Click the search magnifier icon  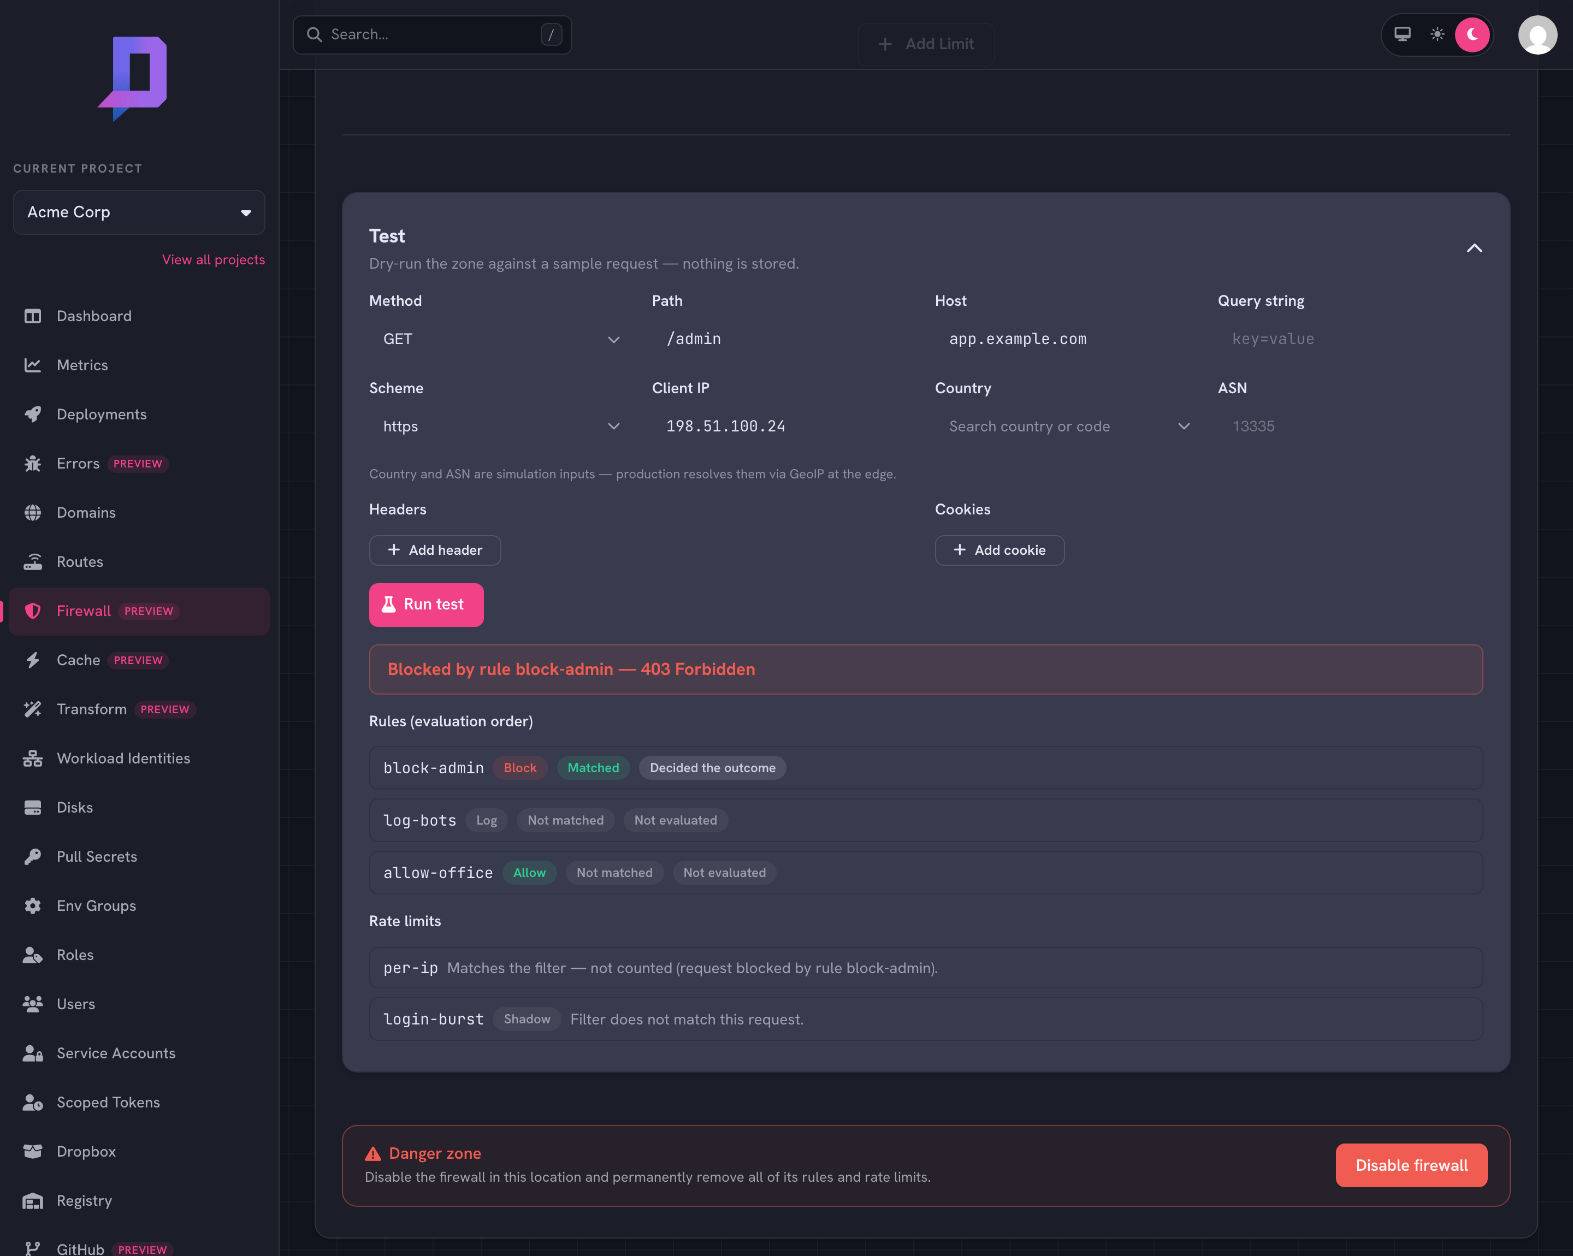click(315, 34)
